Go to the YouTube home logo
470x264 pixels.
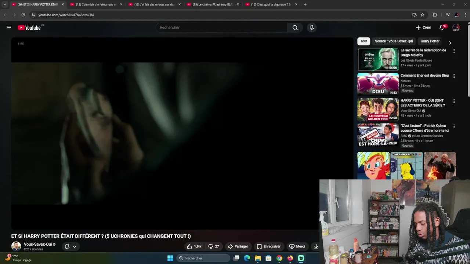(x=29, y=27)
